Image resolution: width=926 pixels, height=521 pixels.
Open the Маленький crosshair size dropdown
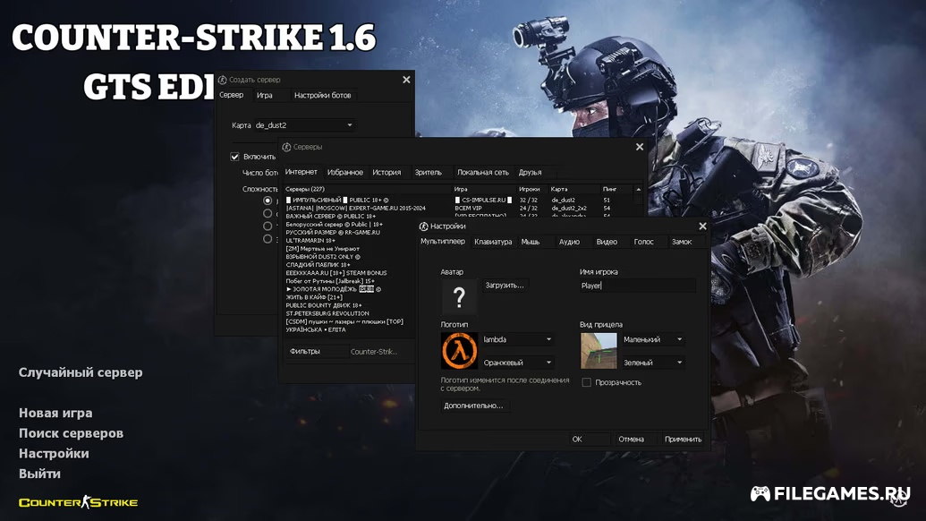653,339
